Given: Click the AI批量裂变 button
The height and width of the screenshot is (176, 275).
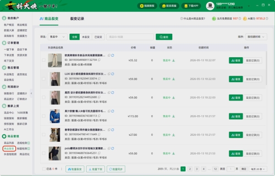Looking at the screenshot, I should click(75, 169).
